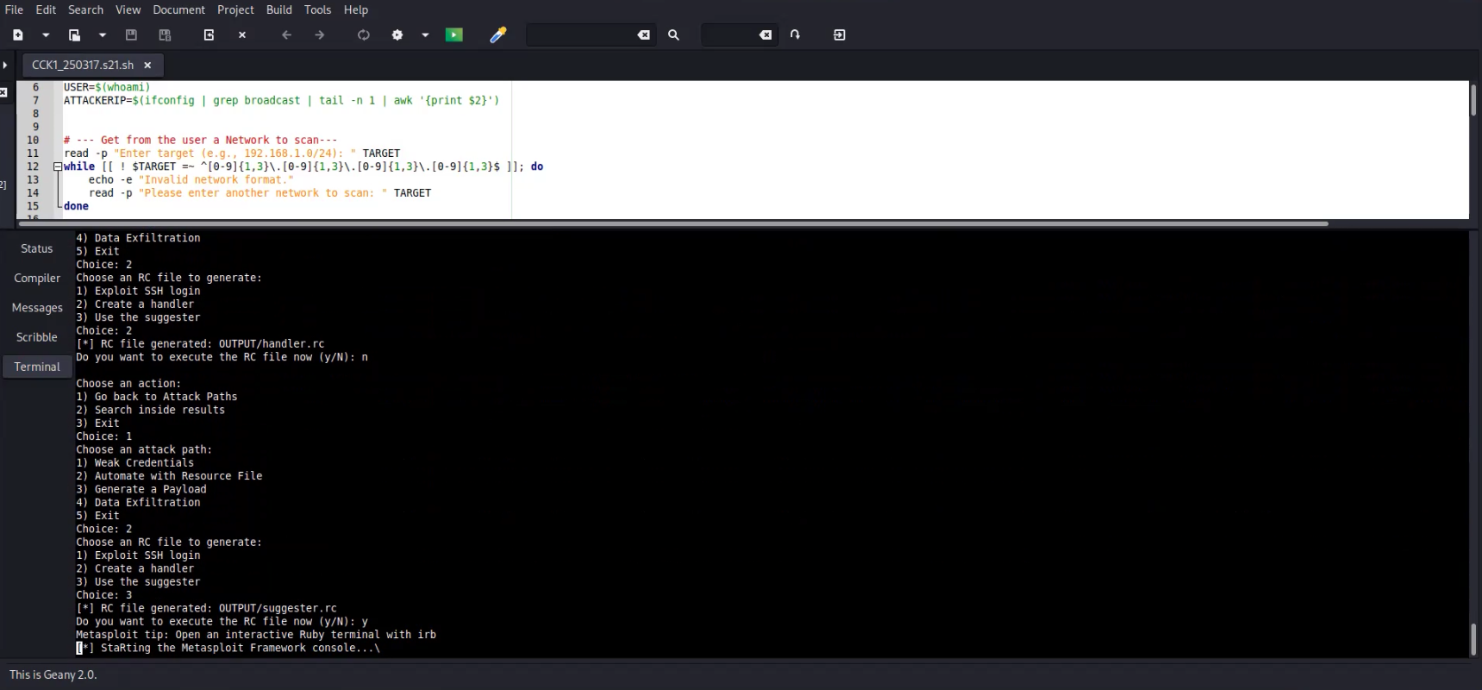Click '1) Go back to Attack Paths' line

(156, 397)
